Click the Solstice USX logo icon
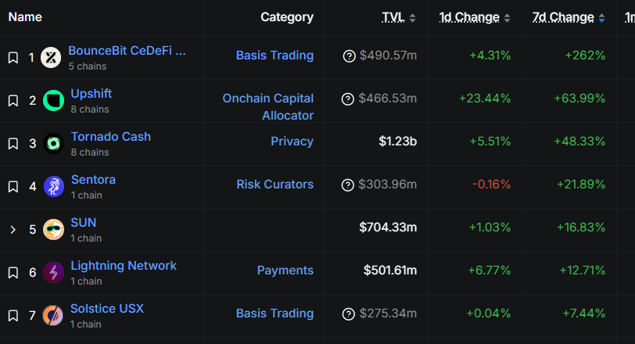 52,315
